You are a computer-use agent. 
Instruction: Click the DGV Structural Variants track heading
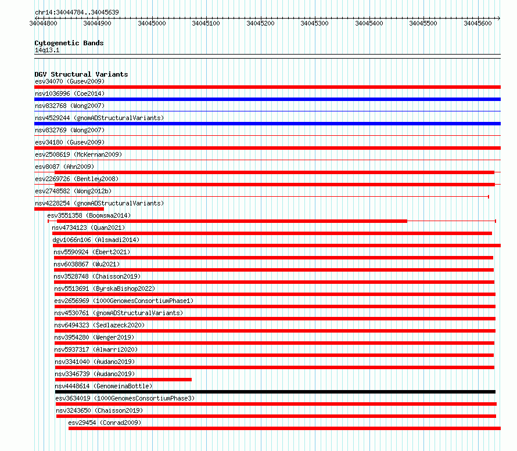coord(81,74)
